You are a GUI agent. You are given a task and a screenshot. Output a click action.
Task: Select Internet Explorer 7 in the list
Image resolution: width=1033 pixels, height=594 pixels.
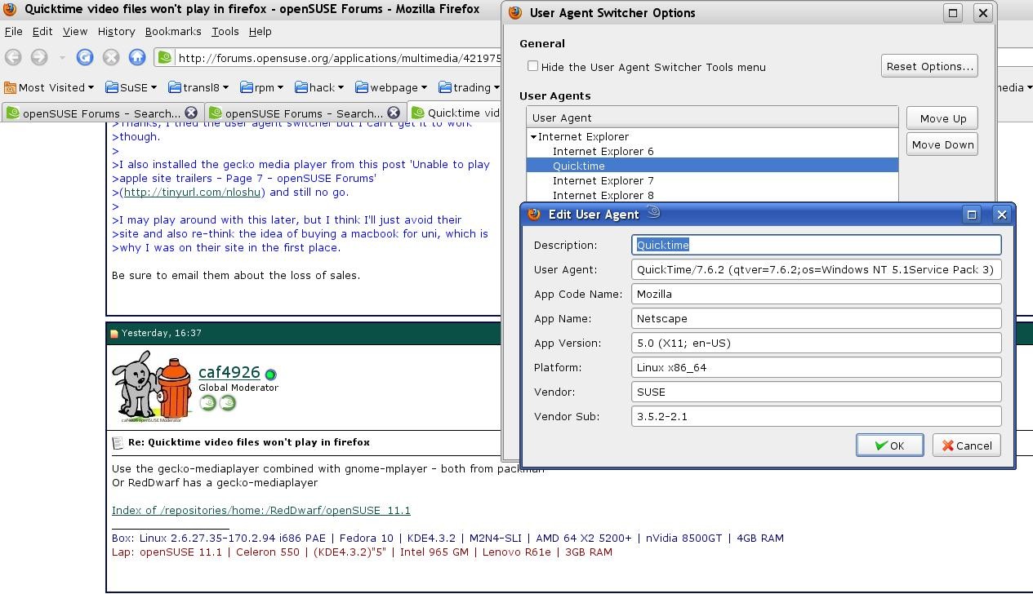click(603, 180)
